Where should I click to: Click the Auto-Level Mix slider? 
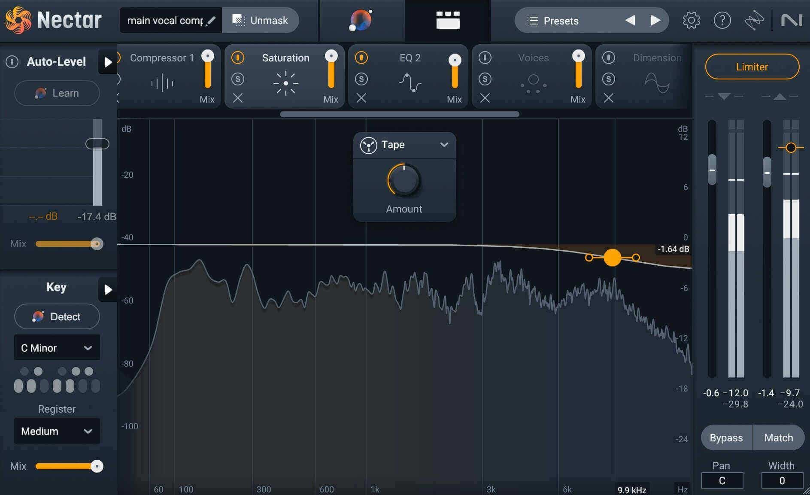(69, 244)
